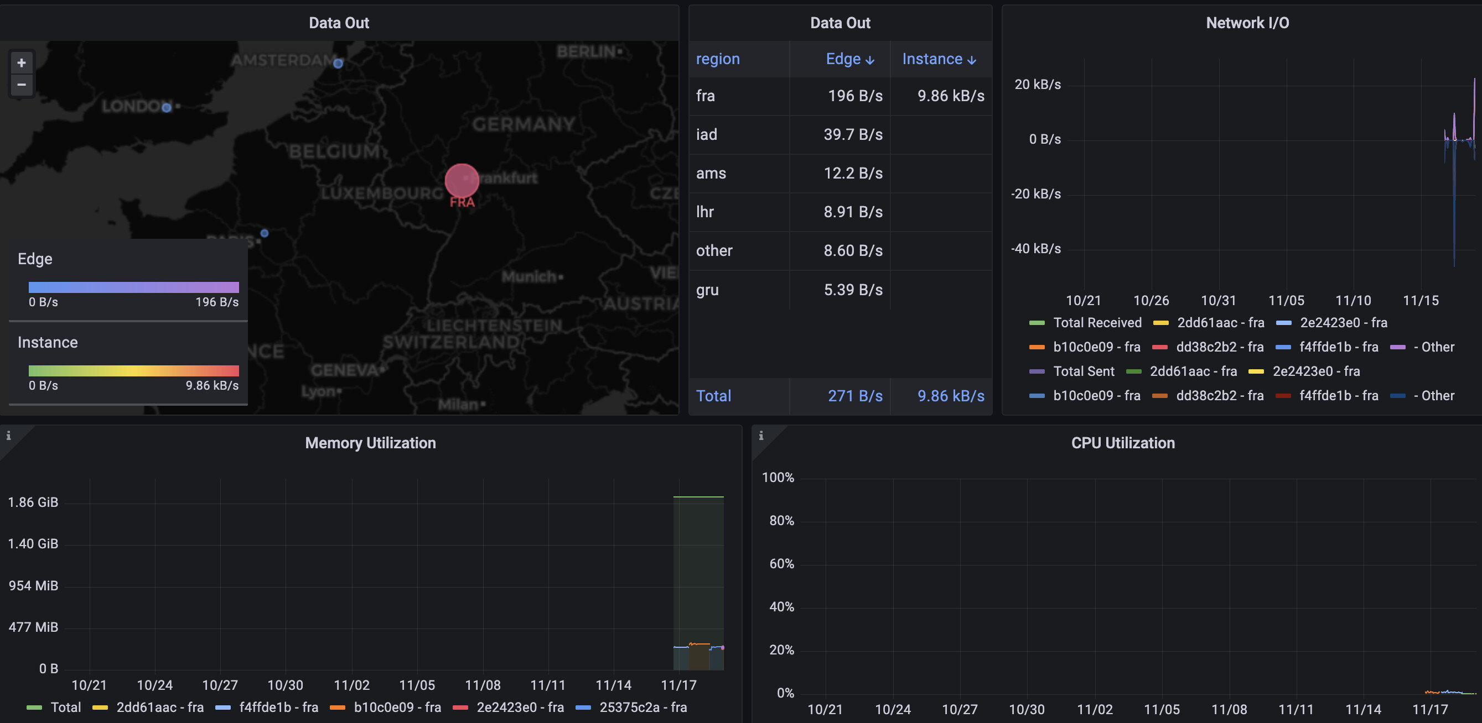The image size is (1482, 723).
Task: Toggle Total Sent series in legend
Action: tap(1084, 371)
